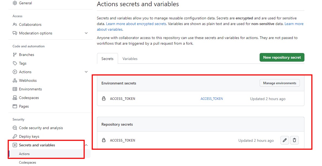Click the Webhooks icon in sidebar

pos(15,80)
